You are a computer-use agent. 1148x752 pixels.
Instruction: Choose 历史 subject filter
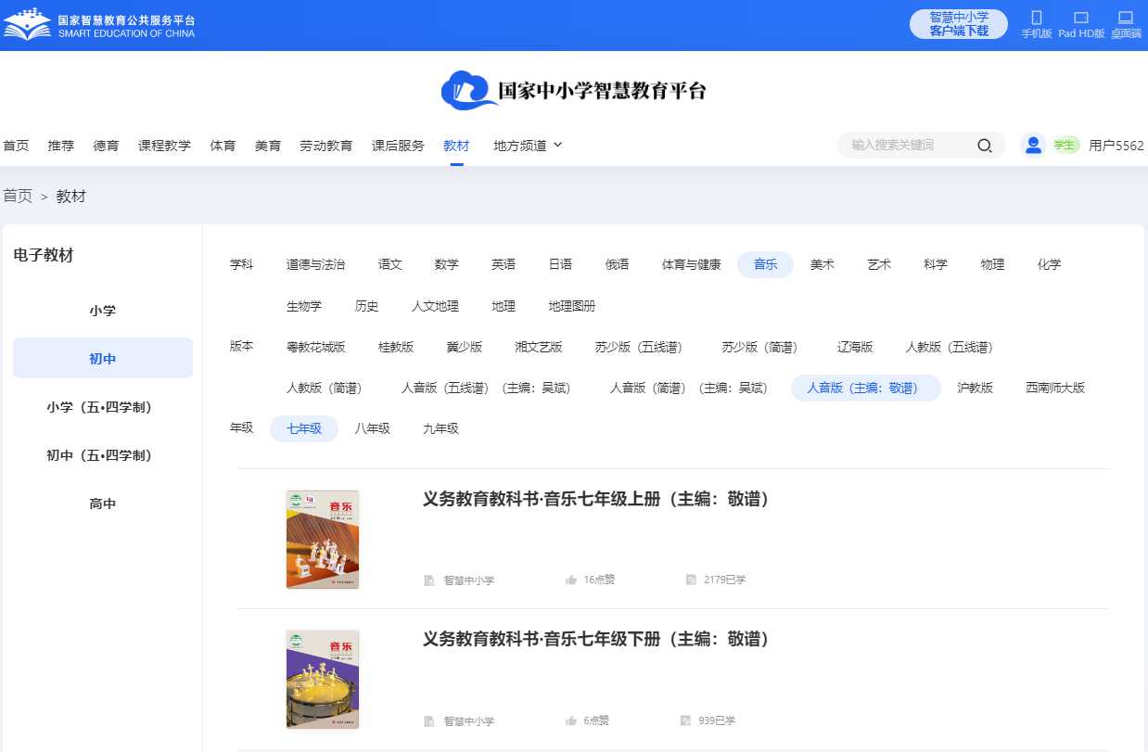pyautogui.click(x=367, y=306)
